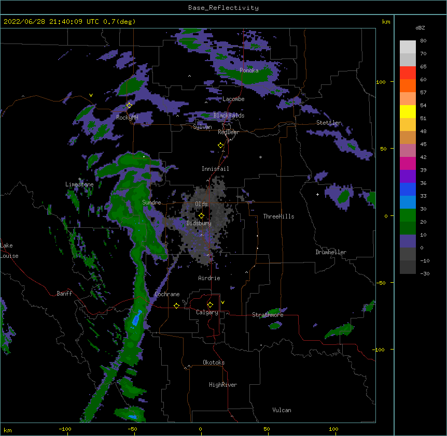The image size is (447, 436).
Task: Click the Limestone label
Action: [x=79, y=184]
